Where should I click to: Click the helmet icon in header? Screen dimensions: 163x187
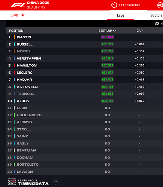click(160, 5)
